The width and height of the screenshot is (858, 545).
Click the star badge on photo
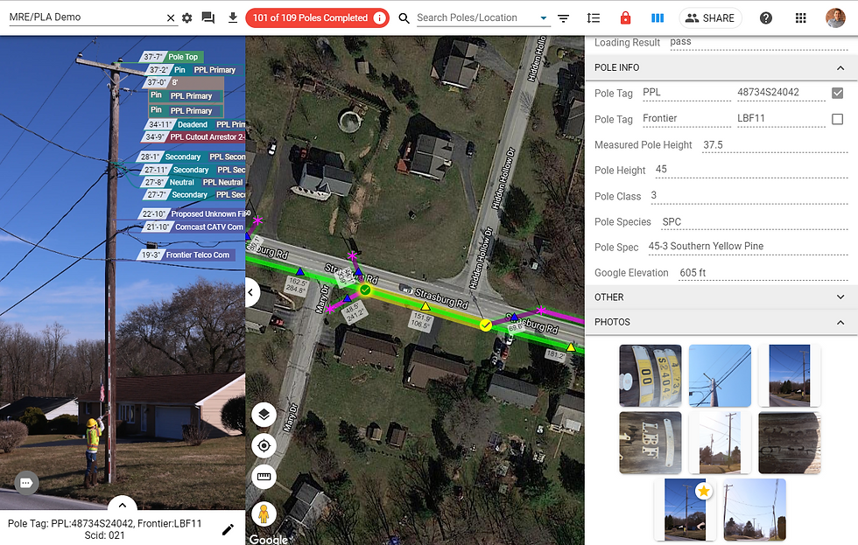(x=704, y=491)
